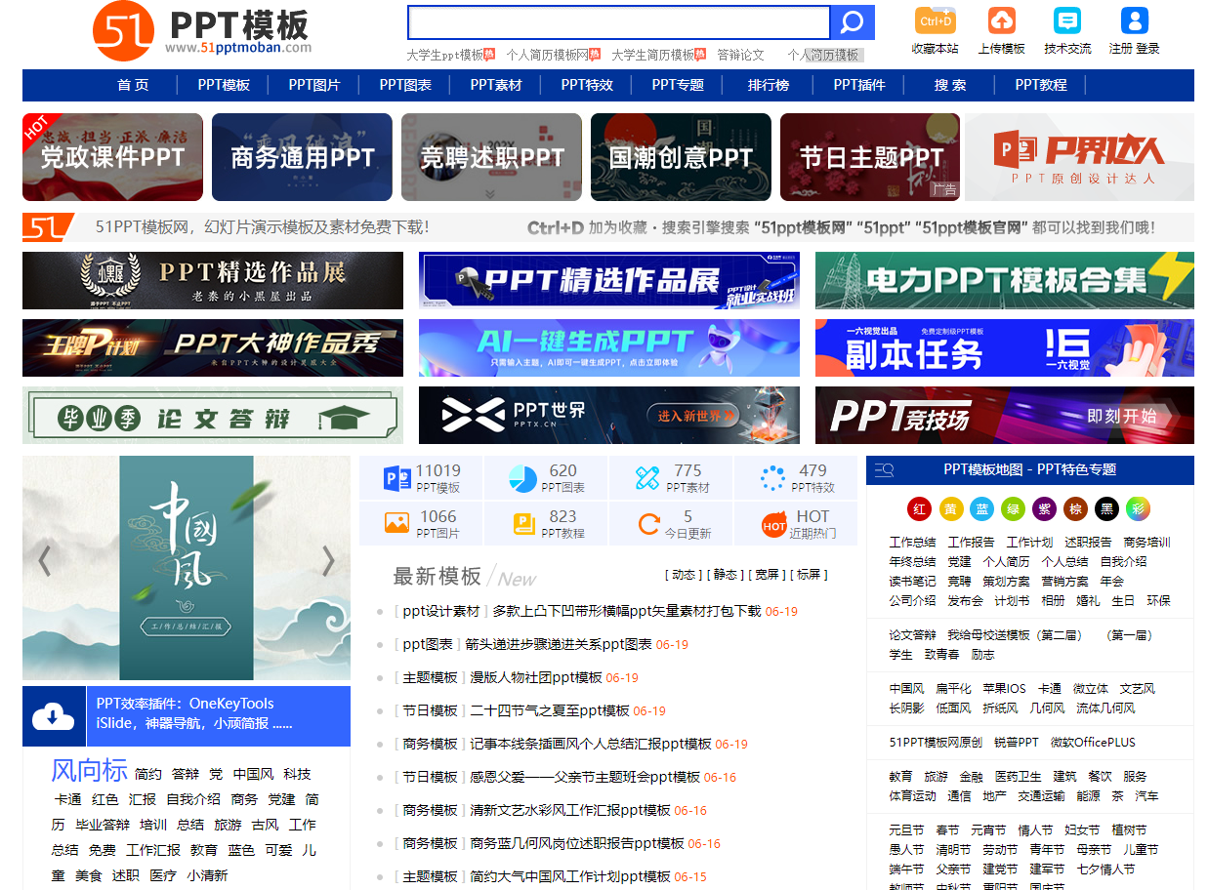1208x890 pixels.
Task: Click the 今日更新 refresh icon
Action: click(x=648, y=524)
